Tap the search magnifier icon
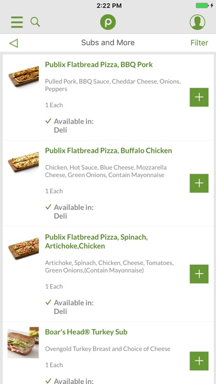216x384 pixels. pos(35,22)
